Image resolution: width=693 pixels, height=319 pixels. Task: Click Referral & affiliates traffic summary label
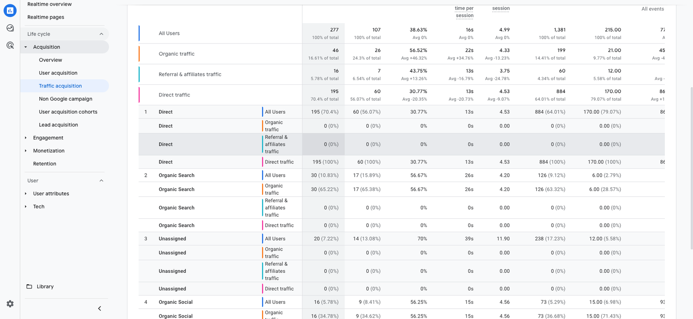[x=190, y=74]
